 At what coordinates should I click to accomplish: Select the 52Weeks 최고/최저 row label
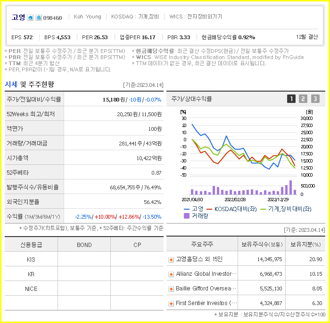point(31,114)
